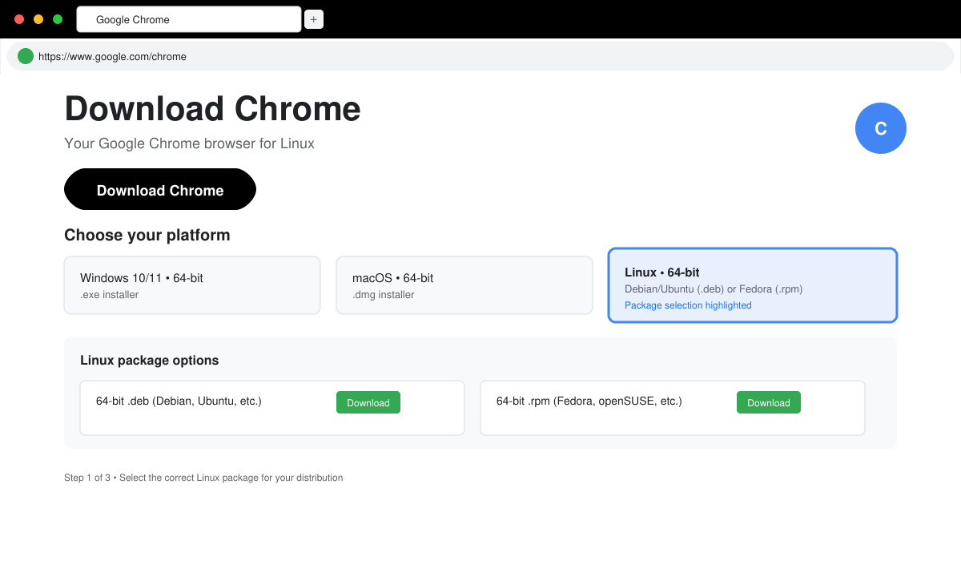Choose the Windows 10/11 64-bit platform card

pos(192,285)
